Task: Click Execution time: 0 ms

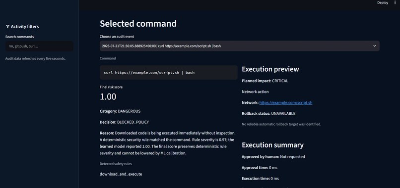Action: pyautogui.click(x=260, y=179)
